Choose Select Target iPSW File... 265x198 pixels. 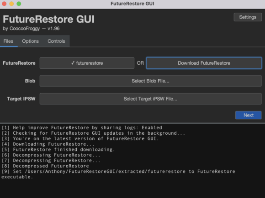tap(151, 99)
